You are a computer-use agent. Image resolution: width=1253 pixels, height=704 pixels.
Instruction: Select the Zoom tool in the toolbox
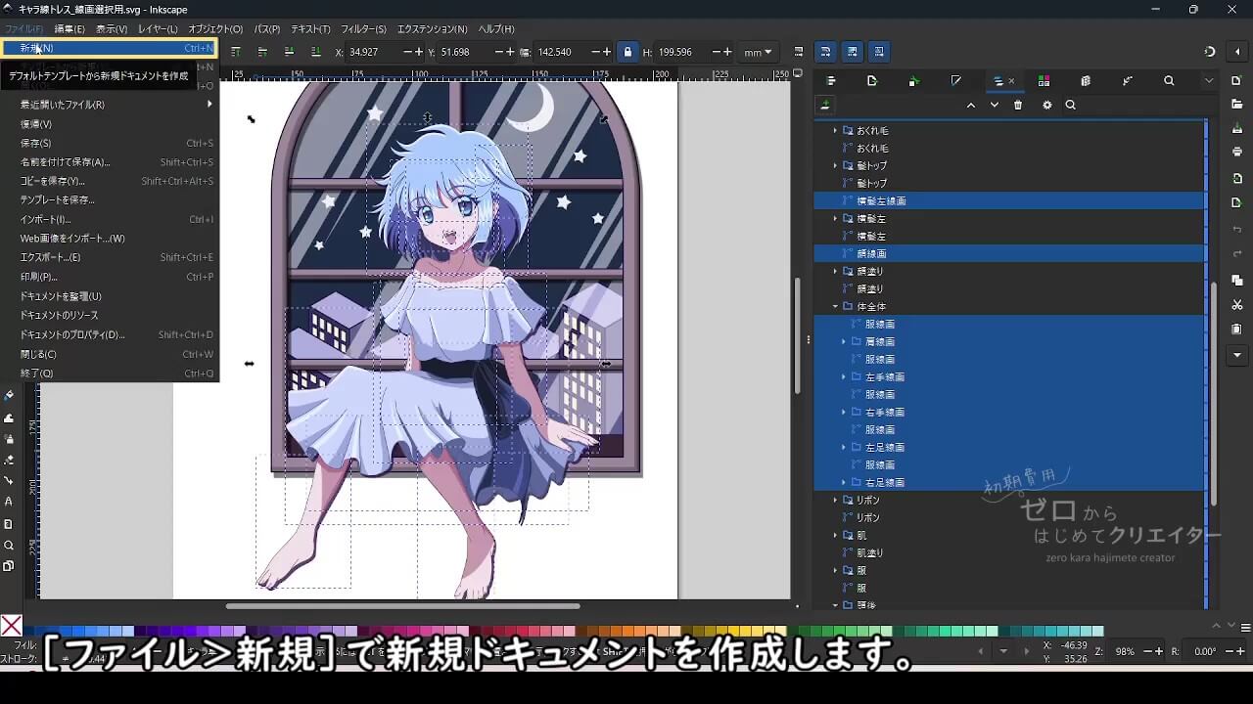(9, 546)
